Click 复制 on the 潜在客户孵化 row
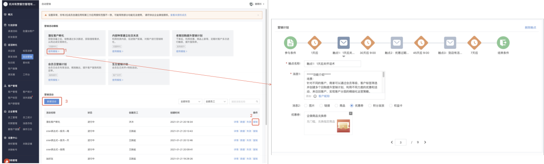The width and height of the screenshot is (544, 164). point(255,122)
